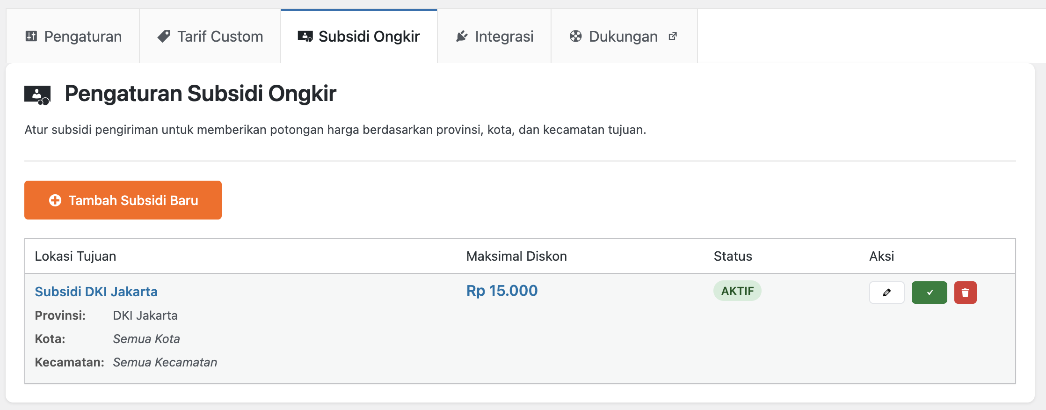Click the lifebuoy icon on the Dukungan tab
The image size is (1046, 410).
(x=575, y=36)
